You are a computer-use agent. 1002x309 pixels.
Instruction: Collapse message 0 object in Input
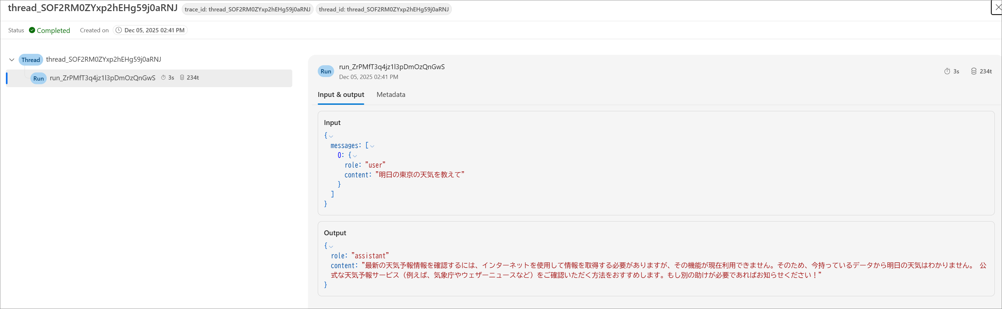355,156
